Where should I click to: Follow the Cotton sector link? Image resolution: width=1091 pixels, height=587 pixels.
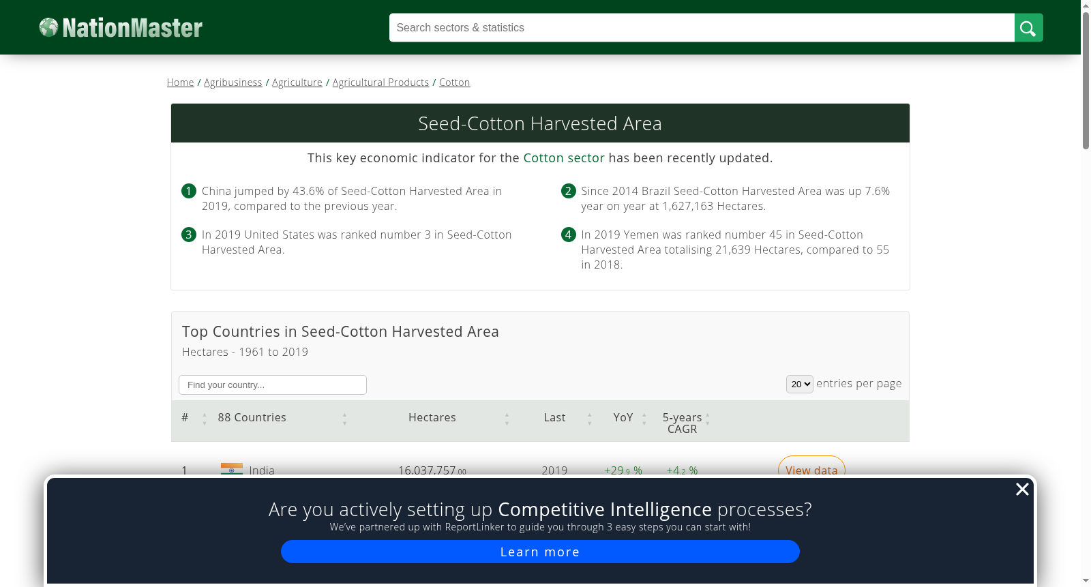tap(564, 158)
